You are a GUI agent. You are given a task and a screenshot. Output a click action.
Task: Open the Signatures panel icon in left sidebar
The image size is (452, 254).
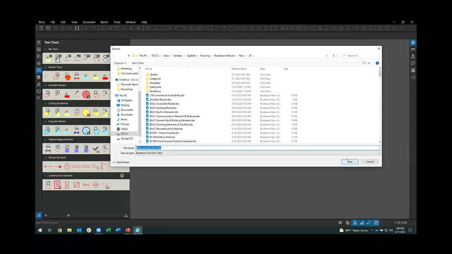point(38,84)
